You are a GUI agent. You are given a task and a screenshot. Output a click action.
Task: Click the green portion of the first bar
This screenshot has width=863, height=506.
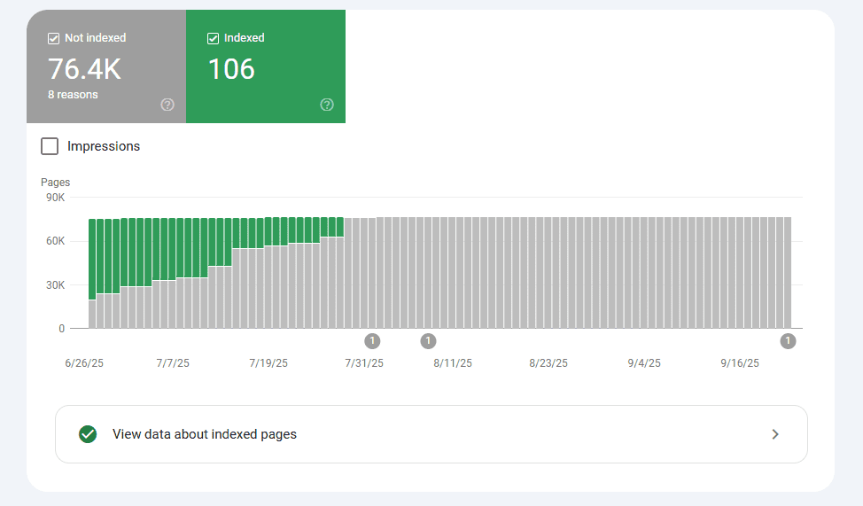(x=92, y=257)
